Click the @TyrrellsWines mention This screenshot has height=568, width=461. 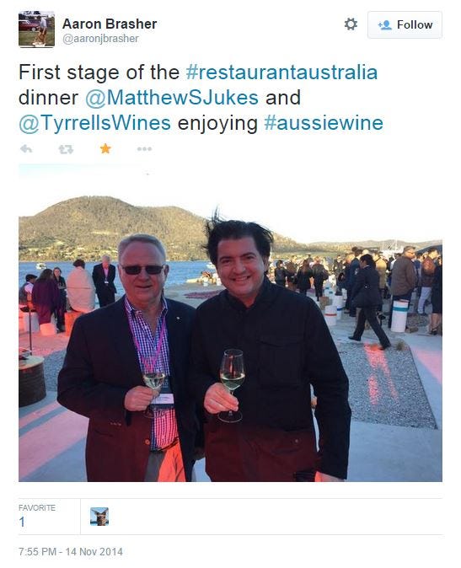coord(95,123)
